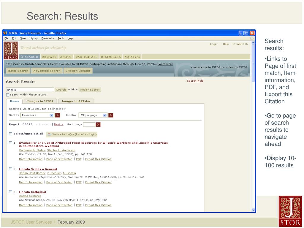Click the Help link at the page top
This screenshot has width=304, height=228.
point(226,44)
